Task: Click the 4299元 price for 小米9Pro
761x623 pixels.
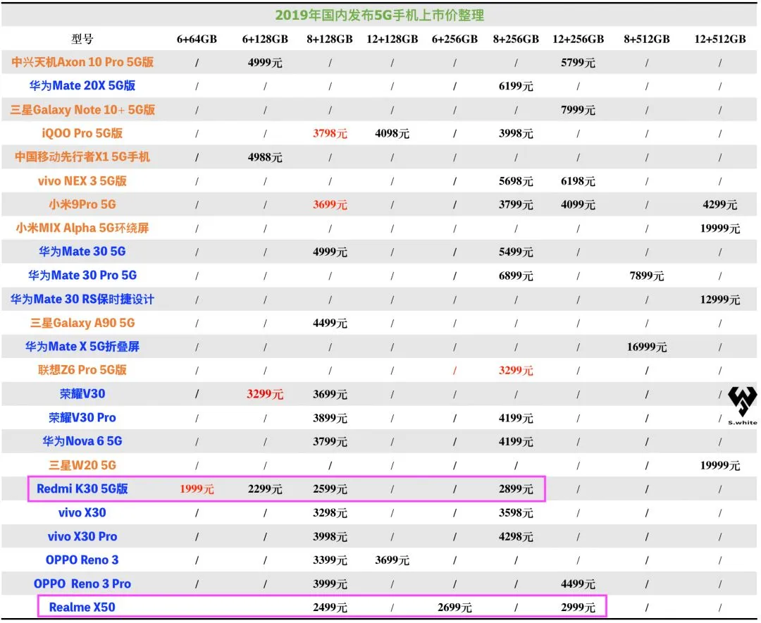Action: [x=719, y=204]
